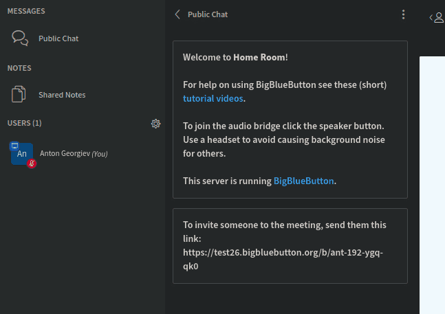Hide Public Chat with the back chevron
Screen dimensions: 445x314
point(177,14)
